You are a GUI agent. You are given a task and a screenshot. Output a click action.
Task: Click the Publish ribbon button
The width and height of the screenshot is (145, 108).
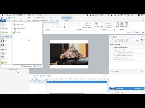[126, 25]
